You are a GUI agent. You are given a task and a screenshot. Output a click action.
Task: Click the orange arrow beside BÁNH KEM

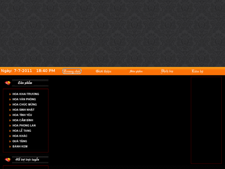pos(10,147)
